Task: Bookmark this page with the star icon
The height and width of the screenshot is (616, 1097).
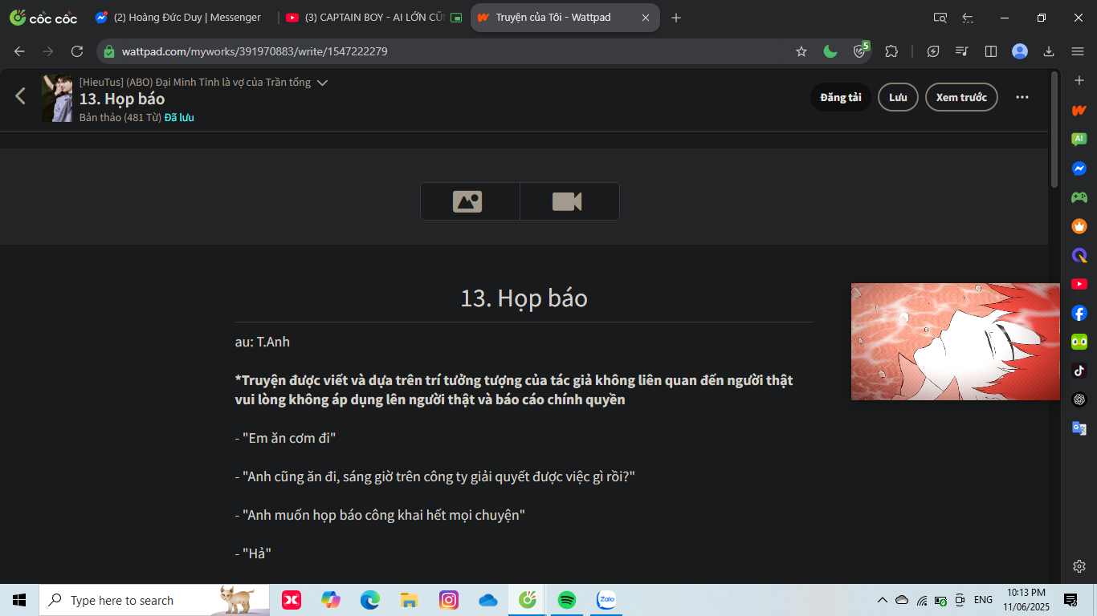Action: 801,51
